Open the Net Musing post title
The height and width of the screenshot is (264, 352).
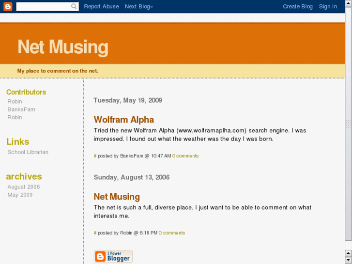pos(117,197)
